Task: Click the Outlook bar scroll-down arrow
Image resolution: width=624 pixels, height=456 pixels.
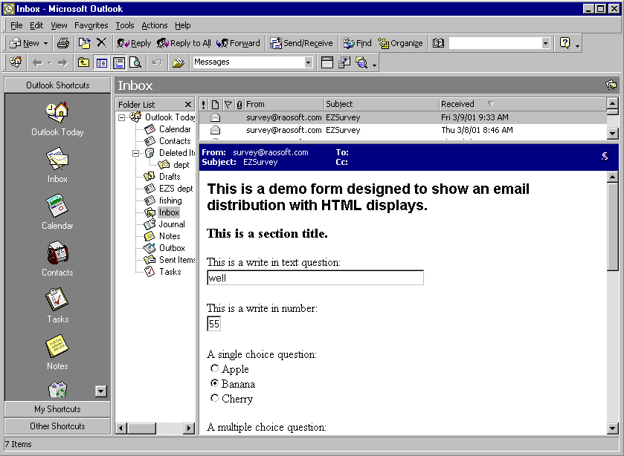Action: [100, 391]
